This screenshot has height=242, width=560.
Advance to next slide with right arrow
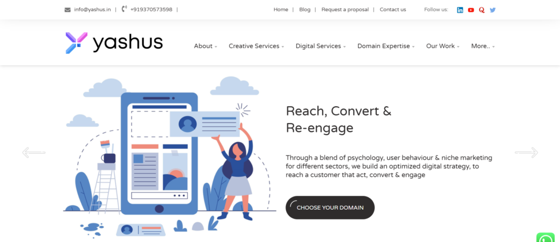527,153
